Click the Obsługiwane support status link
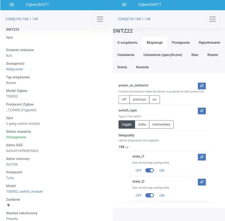The width and height of the screenshot is (225, 221). click(16, 137)
